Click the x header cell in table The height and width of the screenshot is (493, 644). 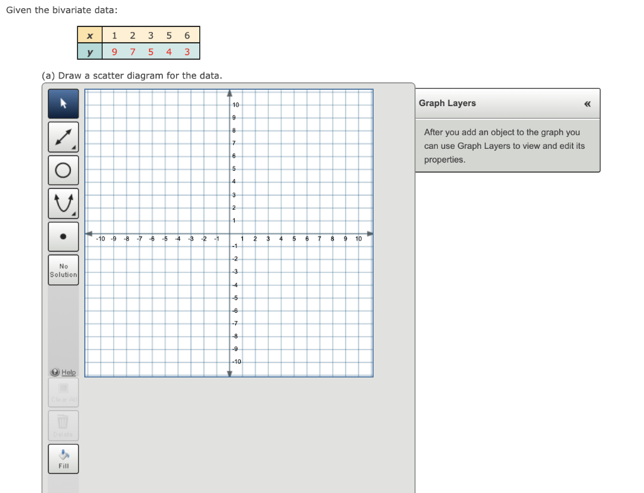pyautogui.click(x=90, y=36)
